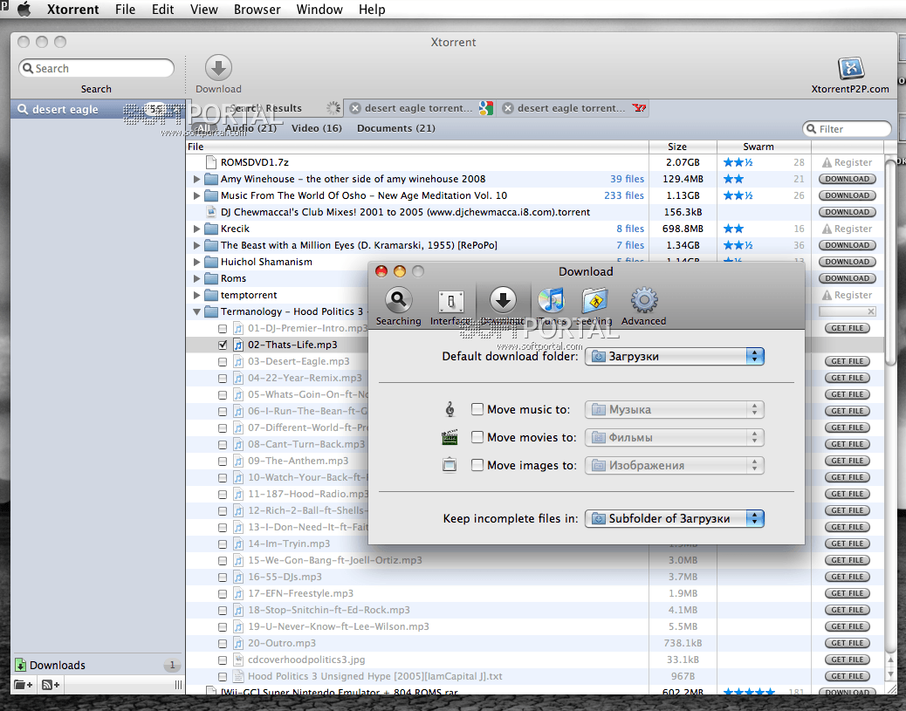Click GET FILE for 01-DJ-Premier-Intro.mp3
This screenshot has width=906, height=711.
[847, 328]
